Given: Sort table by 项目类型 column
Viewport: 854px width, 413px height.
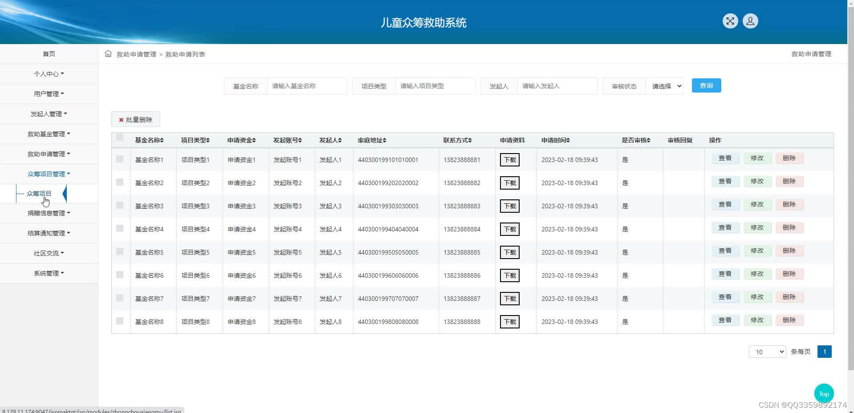Looking at the screenshot, I should 195,140.
